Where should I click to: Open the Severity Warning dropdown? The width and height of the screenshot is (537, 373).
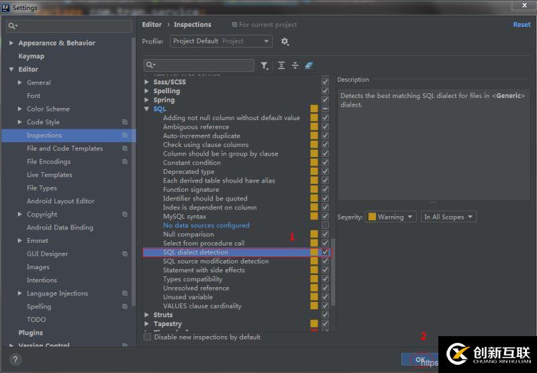point(391,217)
